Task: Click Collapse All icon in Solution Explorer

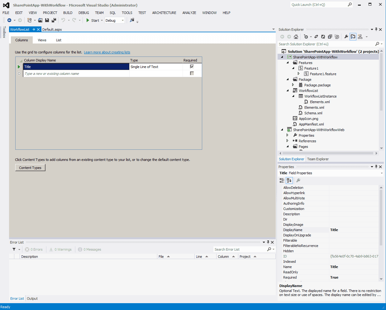Action: pyautogui.click(x=330, y=37)
